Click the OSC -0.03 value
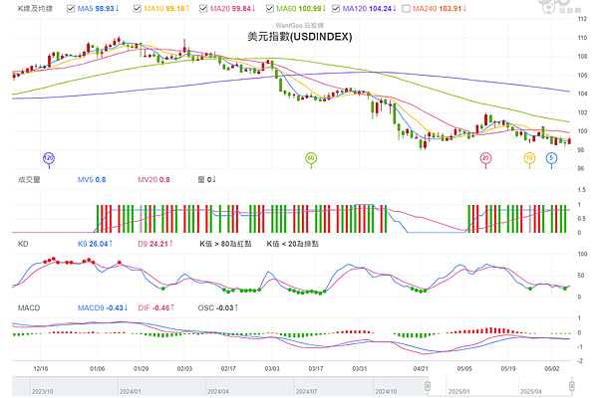This screenshot has width=598, height=398. [217, 307]
